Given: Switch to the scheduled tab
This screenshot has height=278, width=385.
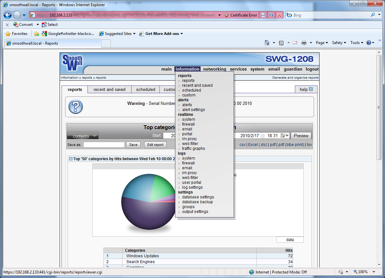Looking at the screenshot, I should [x=146, y=89].
